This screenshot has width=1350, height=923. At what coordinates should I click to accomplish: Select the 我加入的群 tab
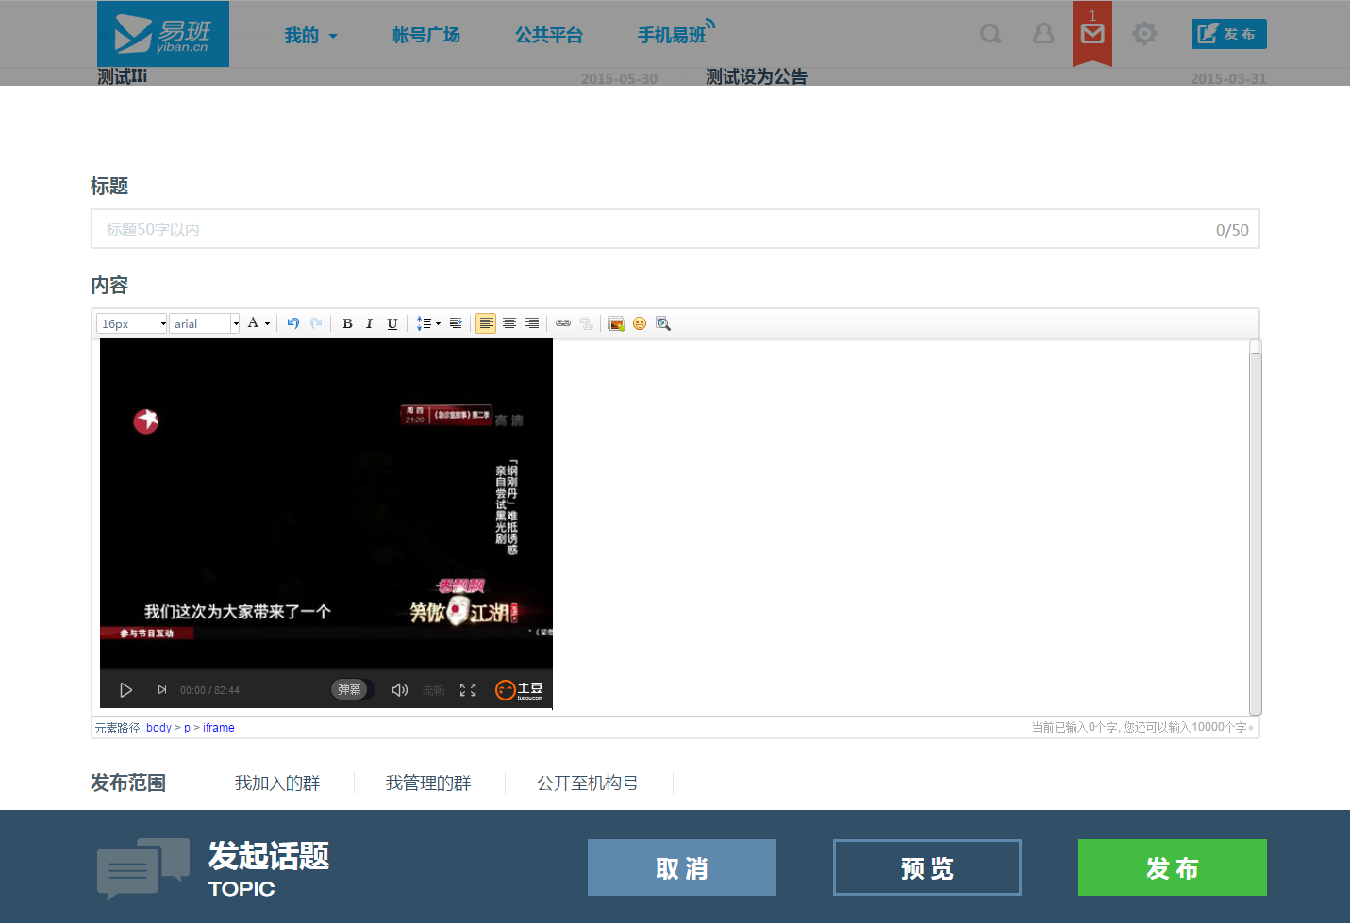tap(277, 783)
